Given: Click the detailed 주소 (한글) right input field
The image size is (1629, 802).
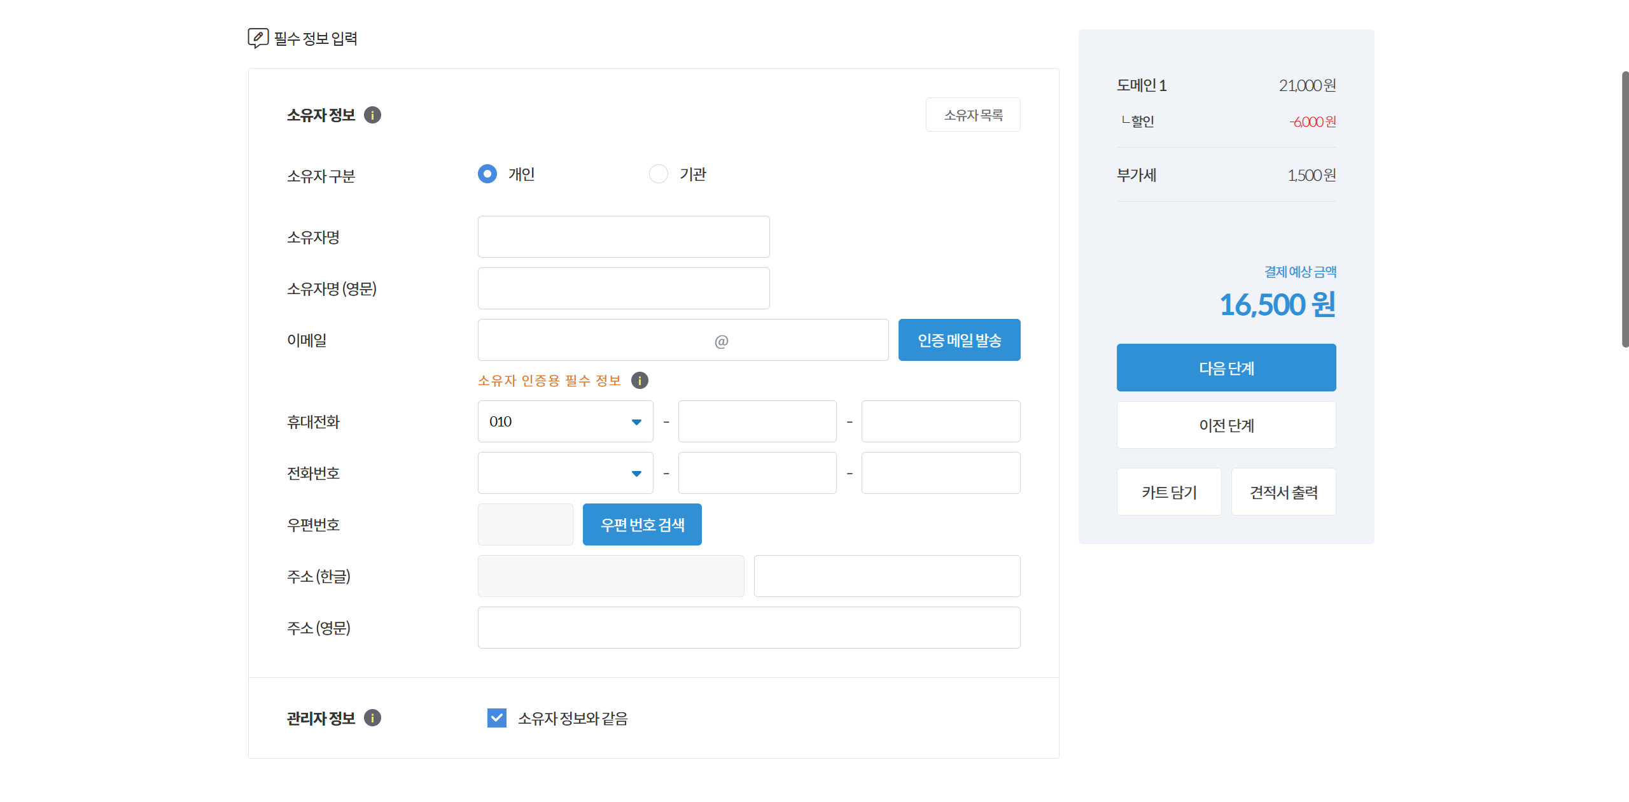Looking at the screenshot, I should 887,576.
